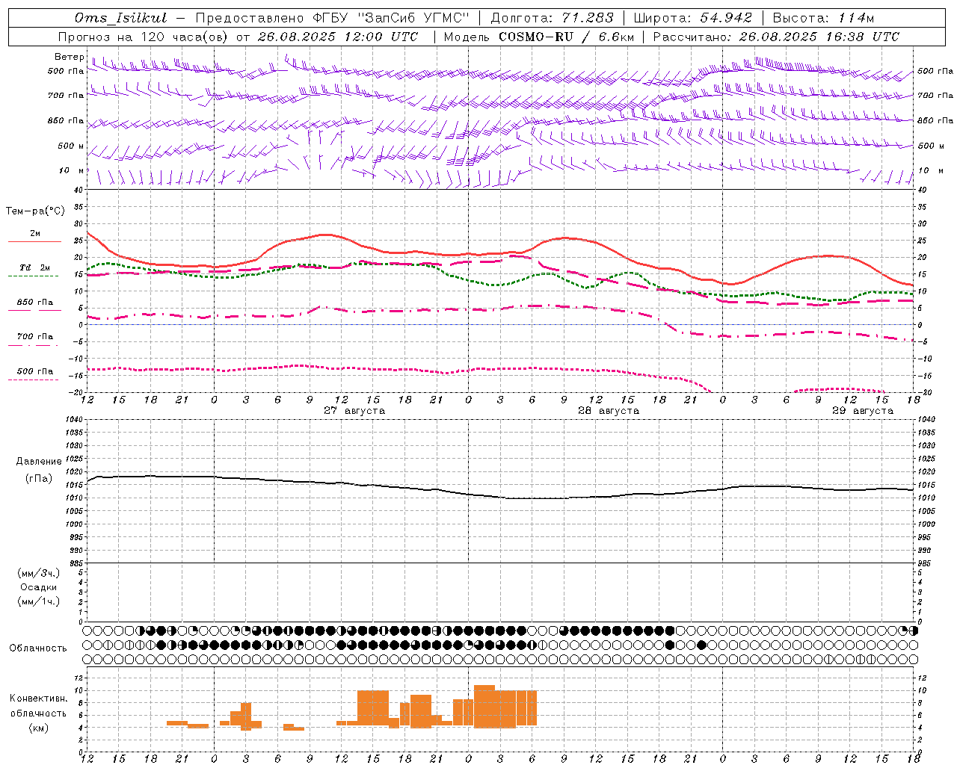
Task: Click the "(мм/1ч.)" precipitation unit label
Action: pos(39,601)
